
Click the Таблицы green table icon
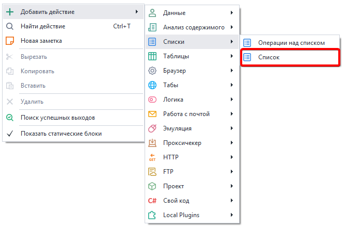tap(152, 56)
